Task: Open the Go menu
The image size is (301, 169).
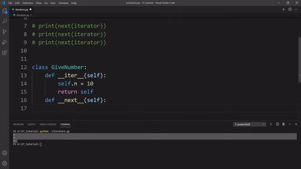Action: pos(46,3)
